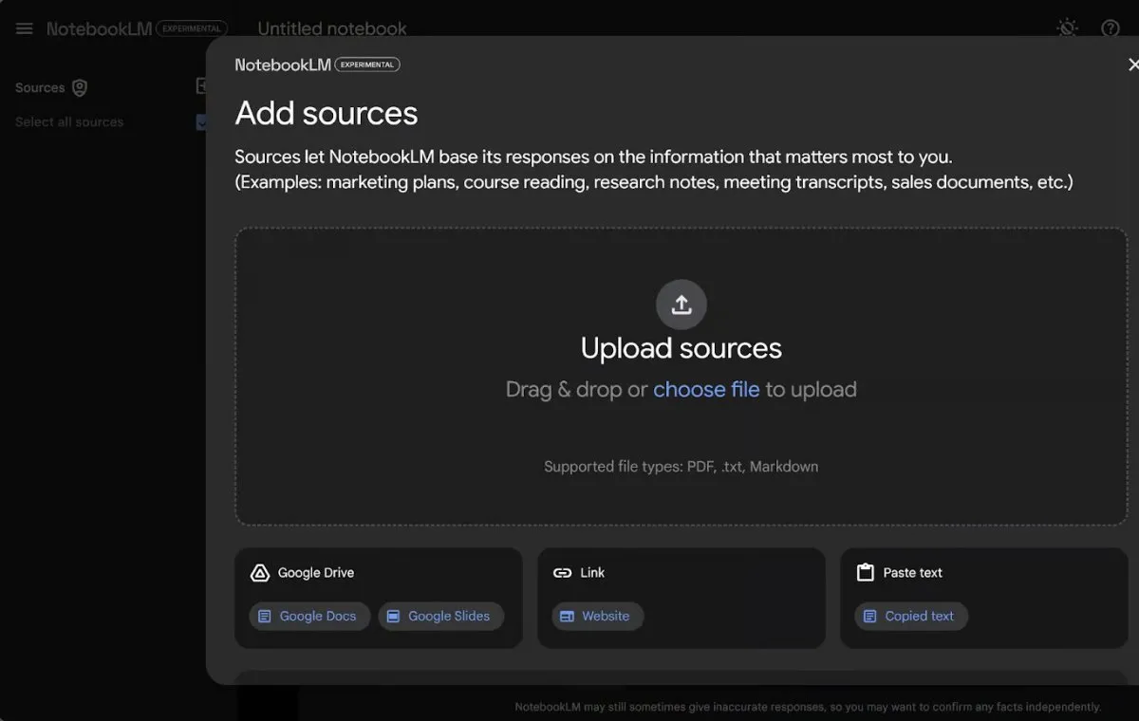Click the Untitled notebook title field
1139x721 pixels.
(x=332, y=28)
